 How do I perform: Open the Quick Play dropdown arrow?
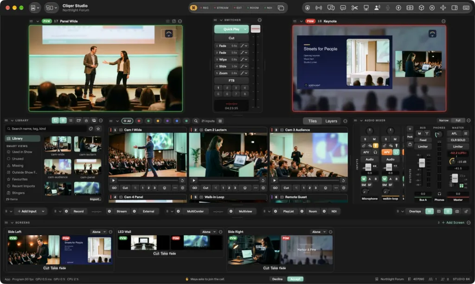point(245,29)
